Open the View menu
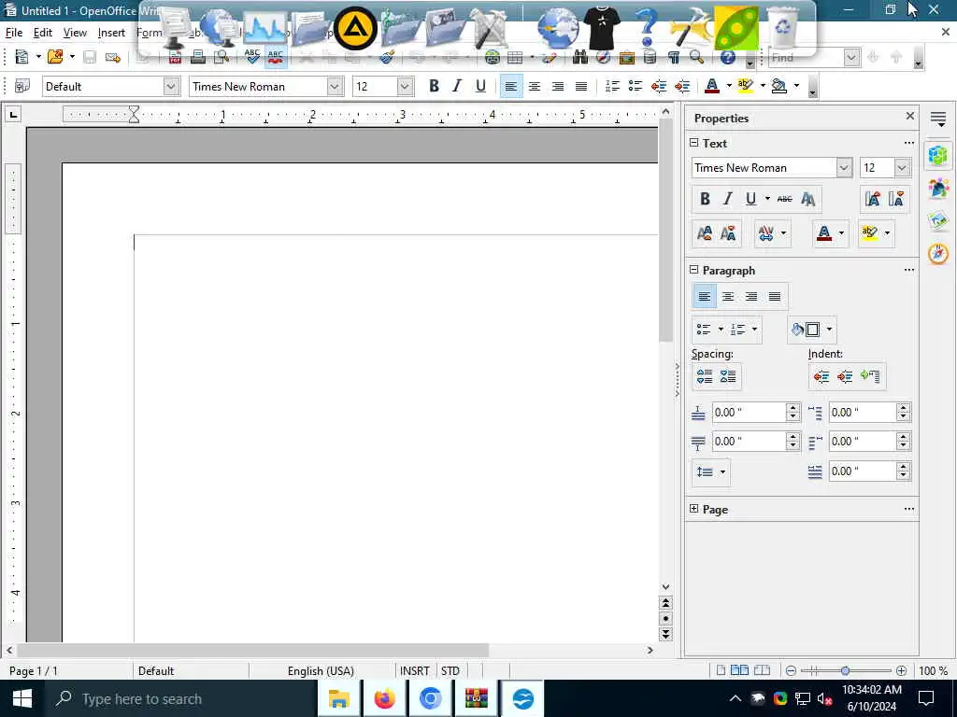 tap(75, 33)
